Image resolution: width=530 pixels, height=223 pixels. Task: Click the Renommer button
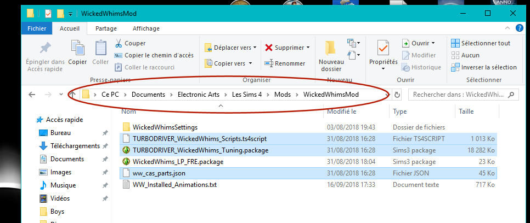point(285,63)
